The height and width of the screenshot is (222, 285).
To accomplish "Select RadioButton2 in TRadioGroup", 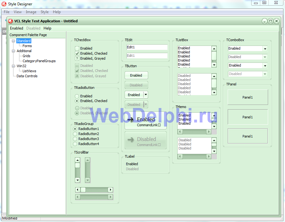I will [x=75, y=134].
